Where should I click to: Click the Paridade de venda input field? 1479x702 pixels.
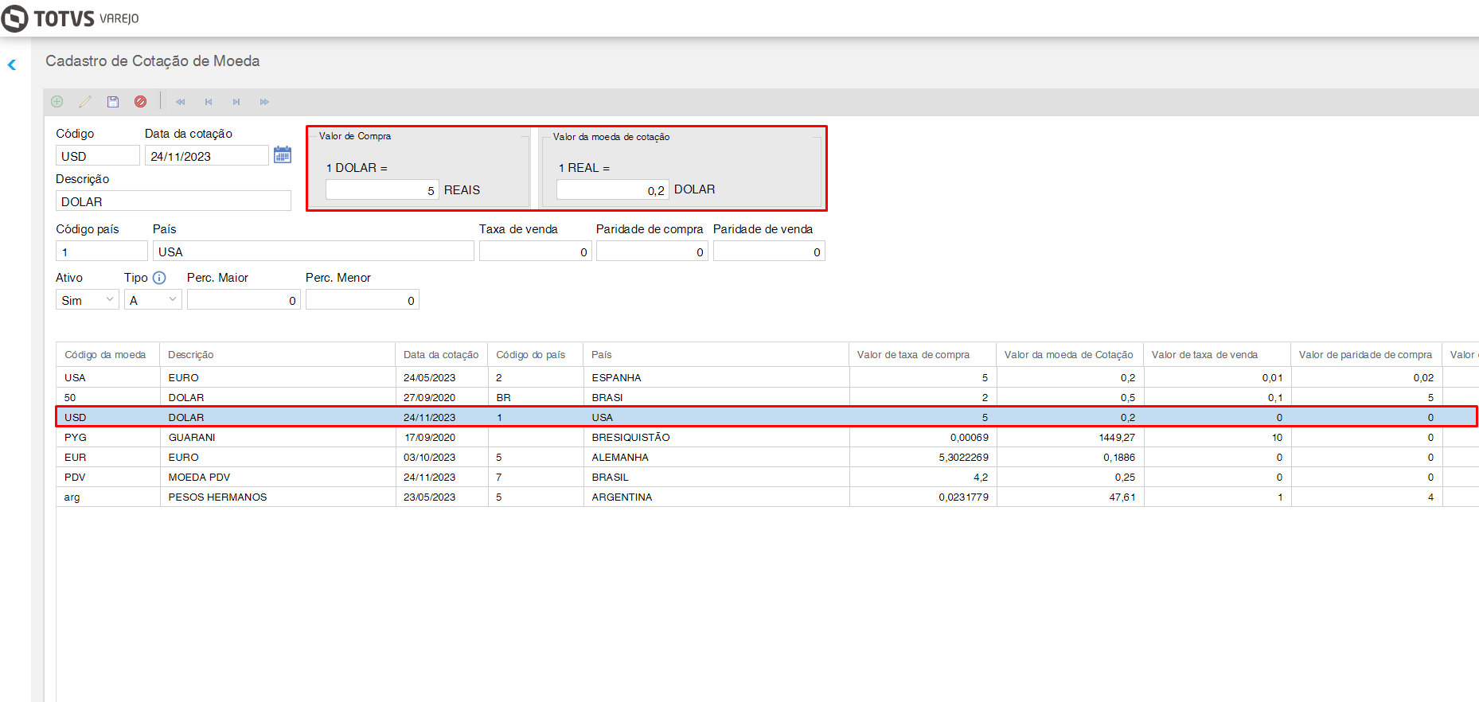click(769, 252)
